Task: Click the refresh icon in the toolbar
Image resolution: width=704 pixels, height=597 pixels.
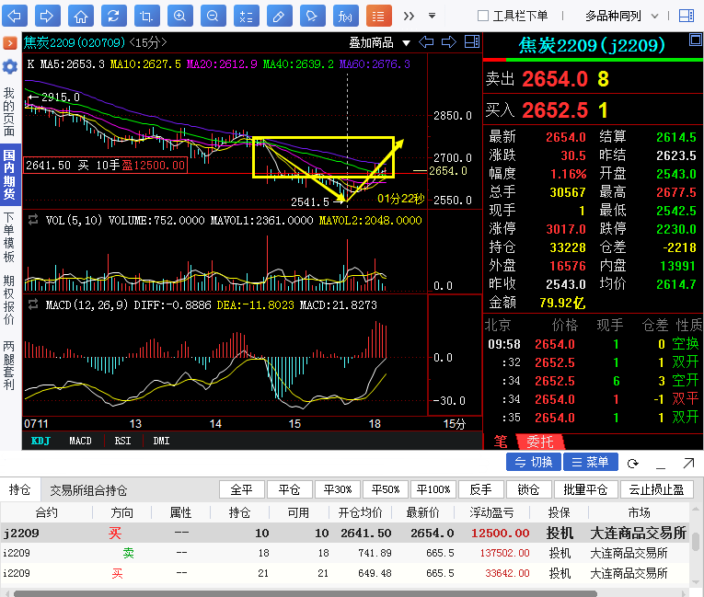Action: point(112,16)
